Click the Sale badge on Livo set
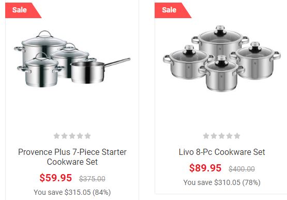This screenshot has width=287, height=200. click(x=171, y=10)
